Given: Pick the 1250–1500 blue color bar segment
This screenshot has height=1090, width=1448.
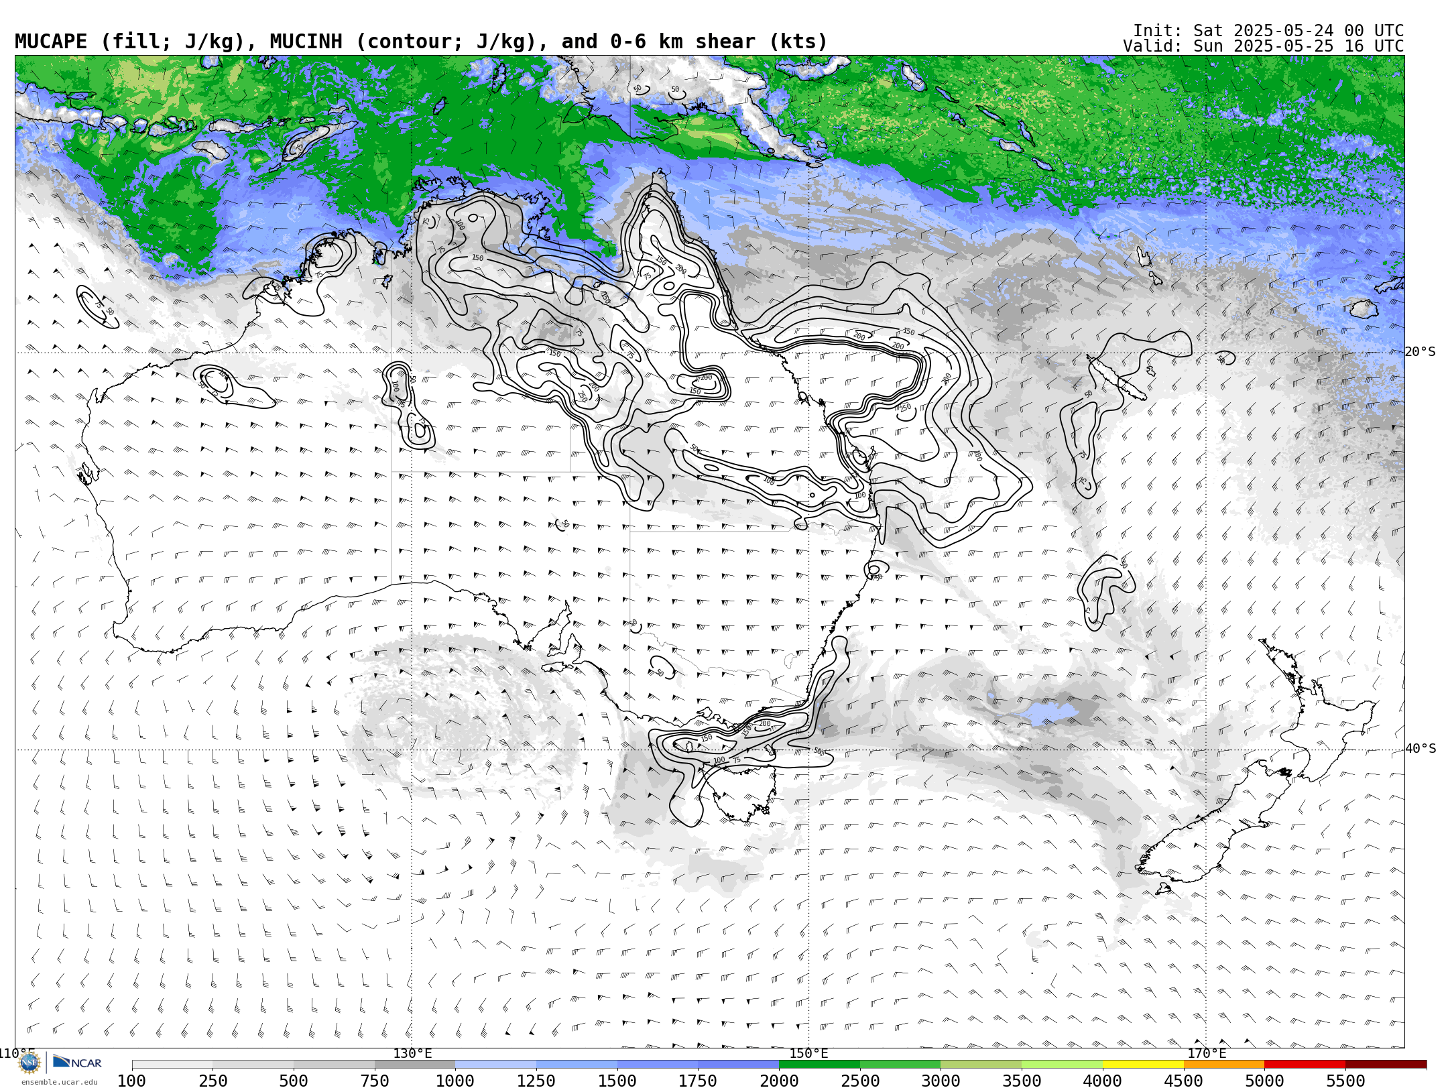Looking at the screenshot, I should [577, 1065].
